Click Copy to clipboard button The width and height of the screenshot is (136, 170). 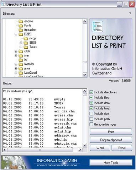coord(111,140)
